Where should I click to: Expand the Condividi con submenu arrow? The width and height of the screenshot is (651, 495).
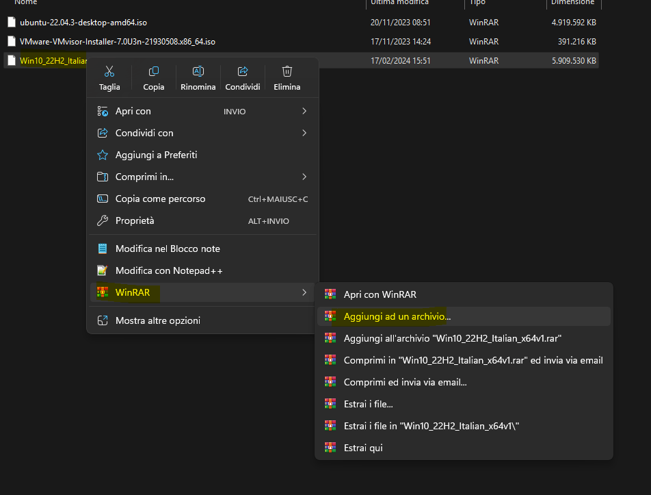304,133
